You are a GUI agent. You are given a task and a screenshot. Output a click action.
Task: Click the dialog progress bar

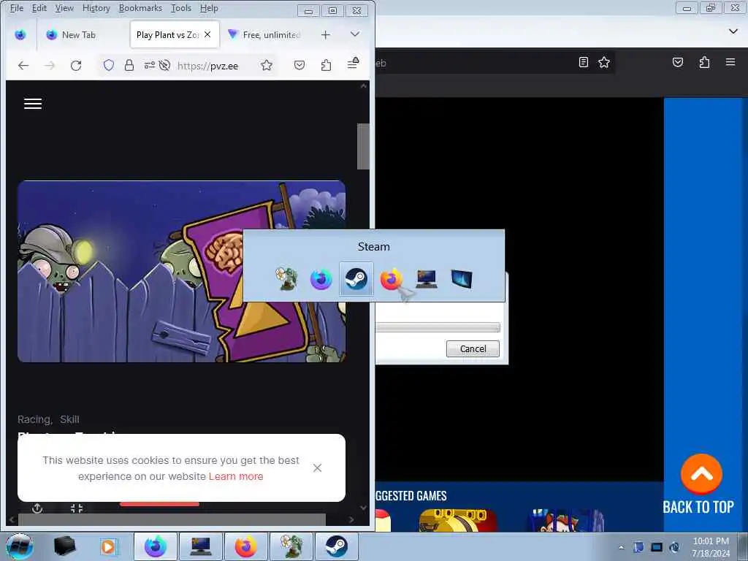438,327
